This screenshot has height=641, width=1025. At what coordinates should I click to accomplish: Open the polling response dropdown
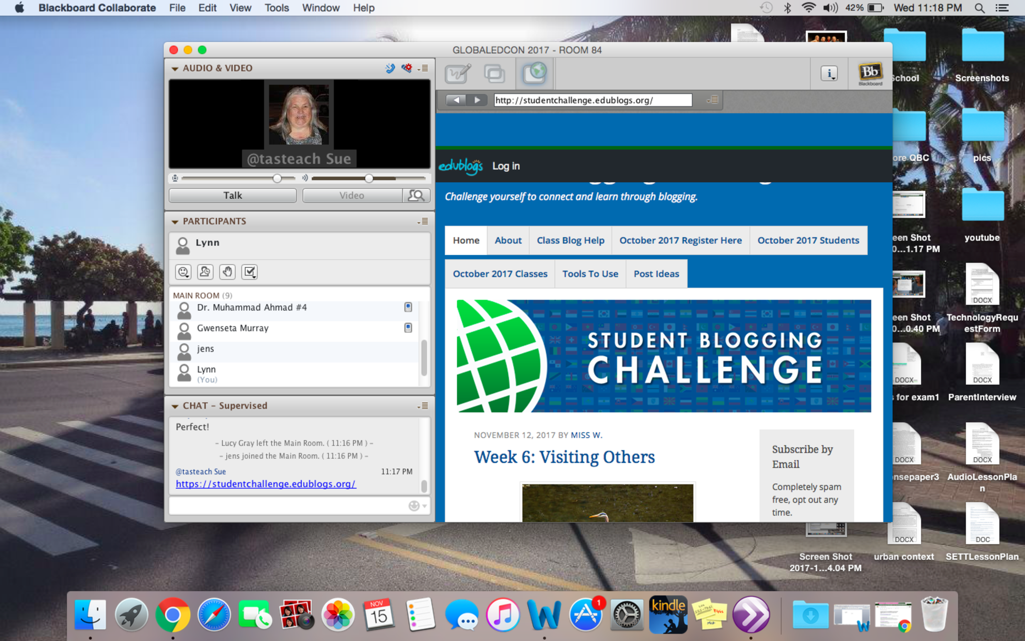coord(249,272)
